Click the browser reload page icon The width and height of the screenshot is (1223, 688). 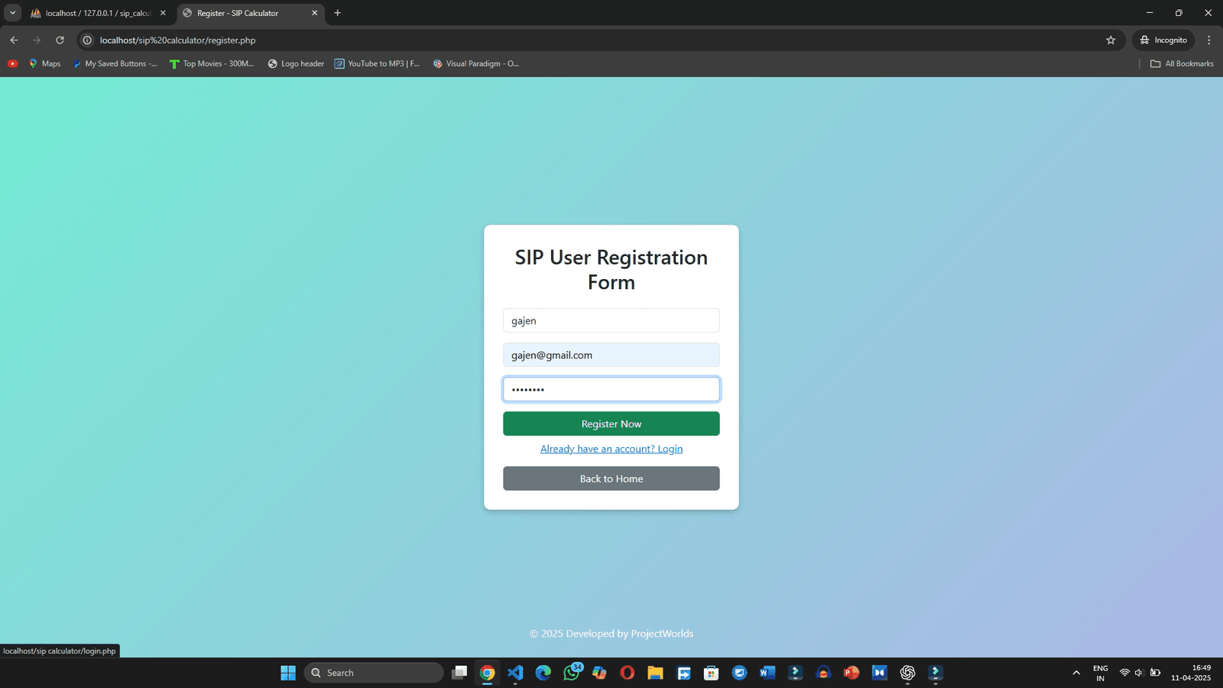(60, 40)
